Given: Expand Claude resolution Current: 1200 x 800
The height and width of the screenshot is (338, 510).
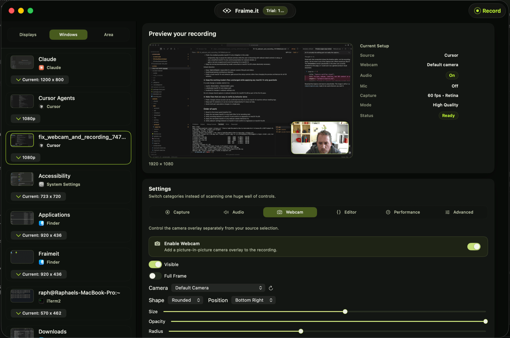Looking at the screenshot, I should point(40,80).
